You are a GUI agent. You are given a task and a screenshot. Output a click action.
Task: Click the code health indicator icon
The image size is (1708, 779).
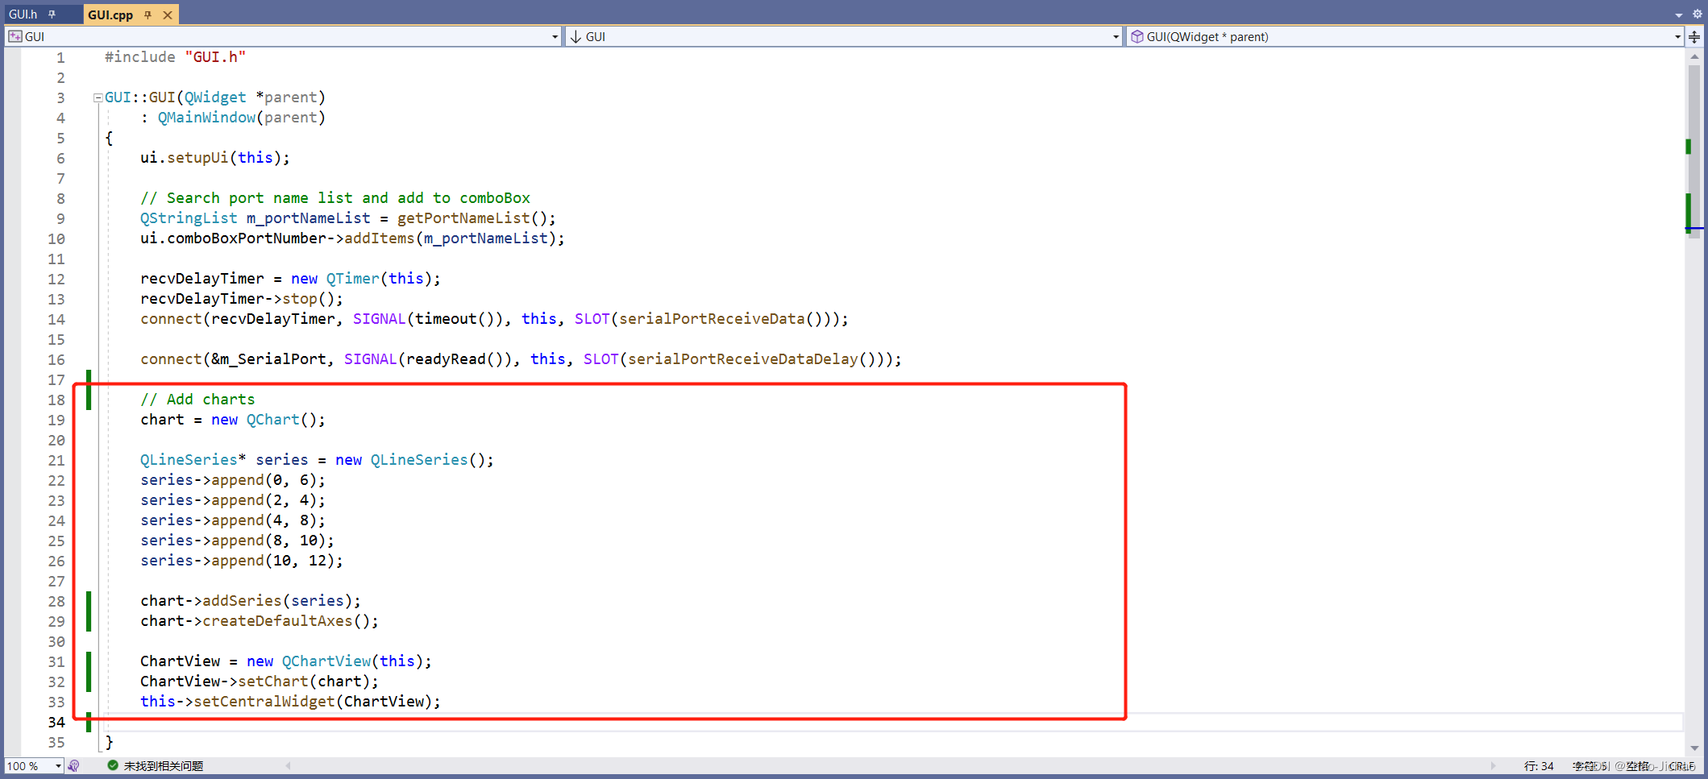(x=73, y=766)
